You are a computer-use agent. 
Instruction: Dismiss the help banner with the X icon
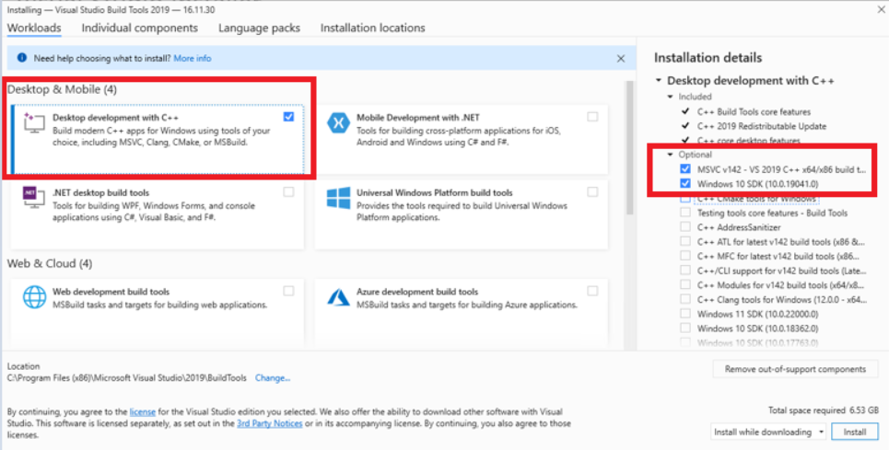click(620, 58)
